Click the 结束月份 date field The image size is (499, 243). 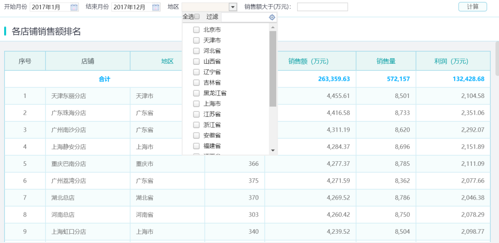pyautogui.click(x=131, y=7)
